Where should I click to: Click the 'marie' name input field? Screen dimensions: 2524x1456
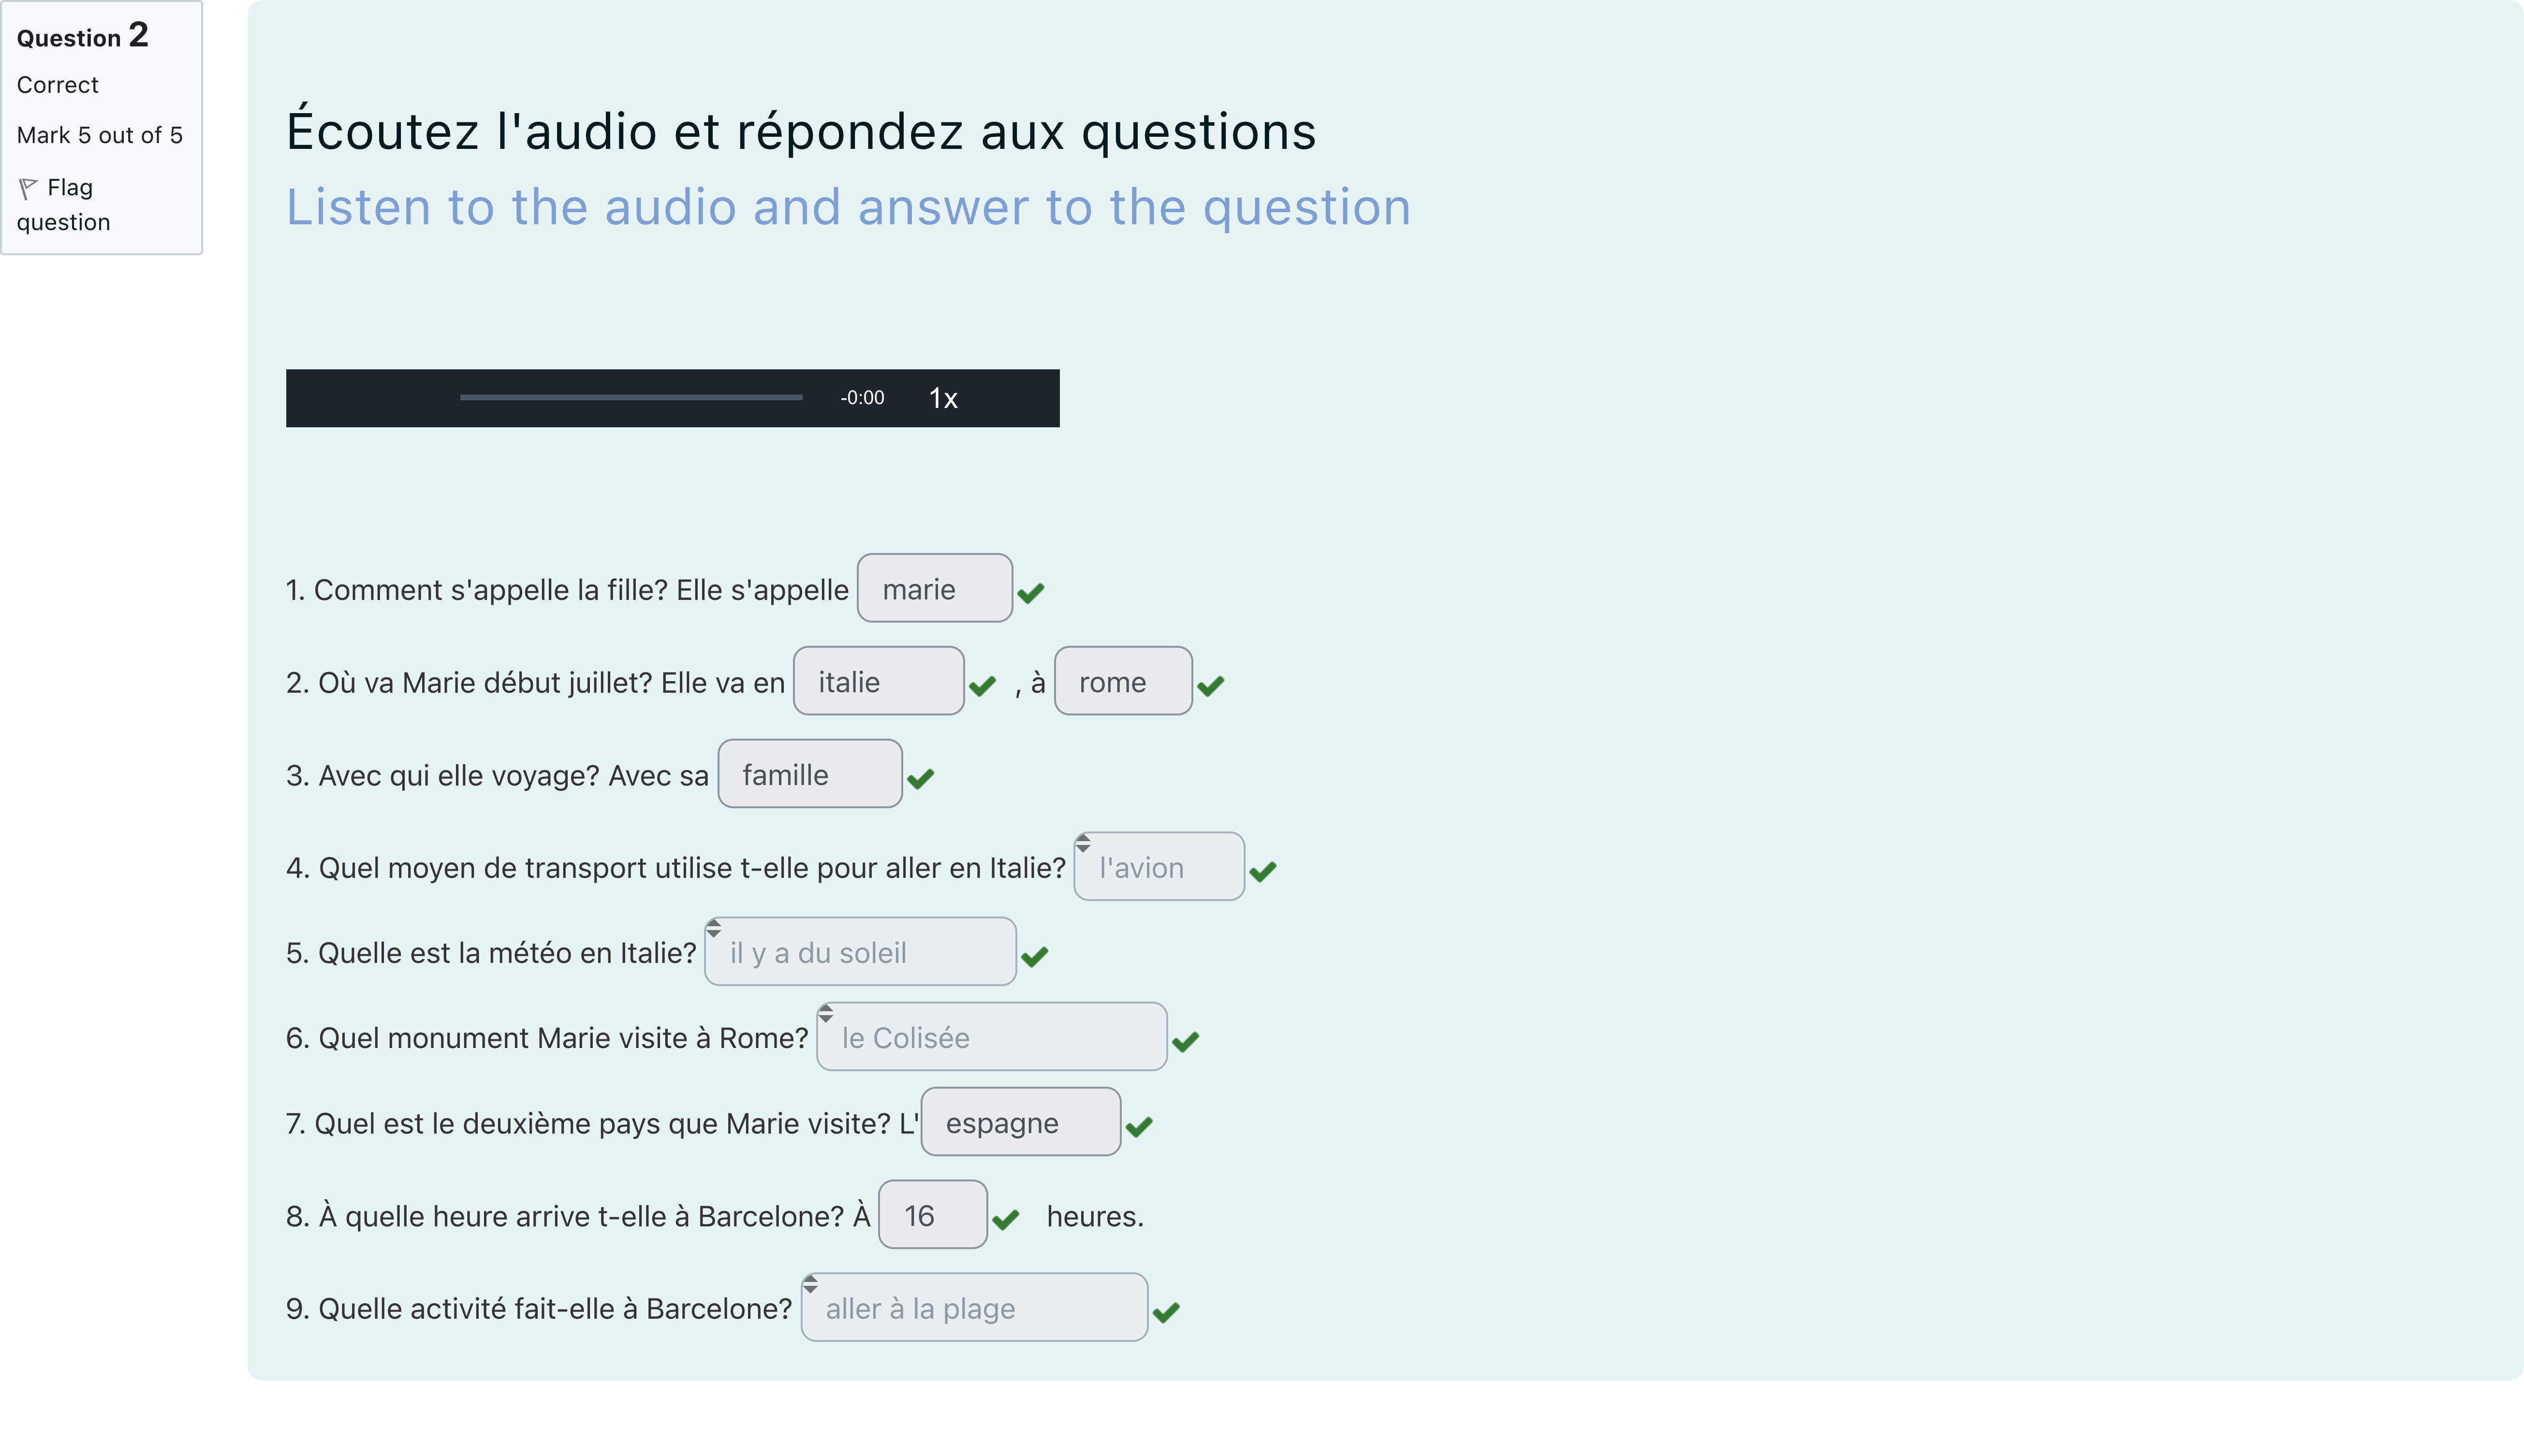[934, 589]
